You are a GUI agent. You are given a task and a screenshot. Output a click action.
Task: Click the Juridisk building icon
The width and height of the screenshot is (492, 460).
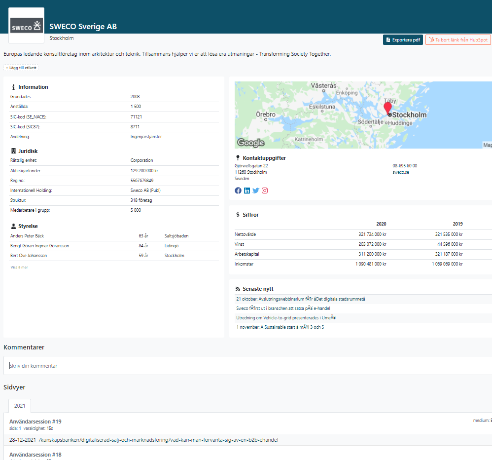click(13, 151)
